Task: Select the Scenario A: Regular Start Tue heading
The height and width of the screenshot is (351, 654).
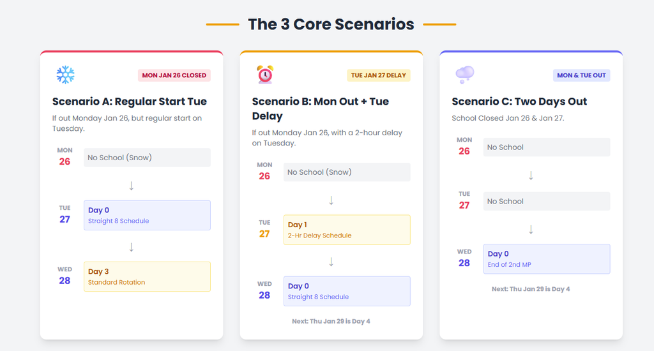Action: point(130,101)
